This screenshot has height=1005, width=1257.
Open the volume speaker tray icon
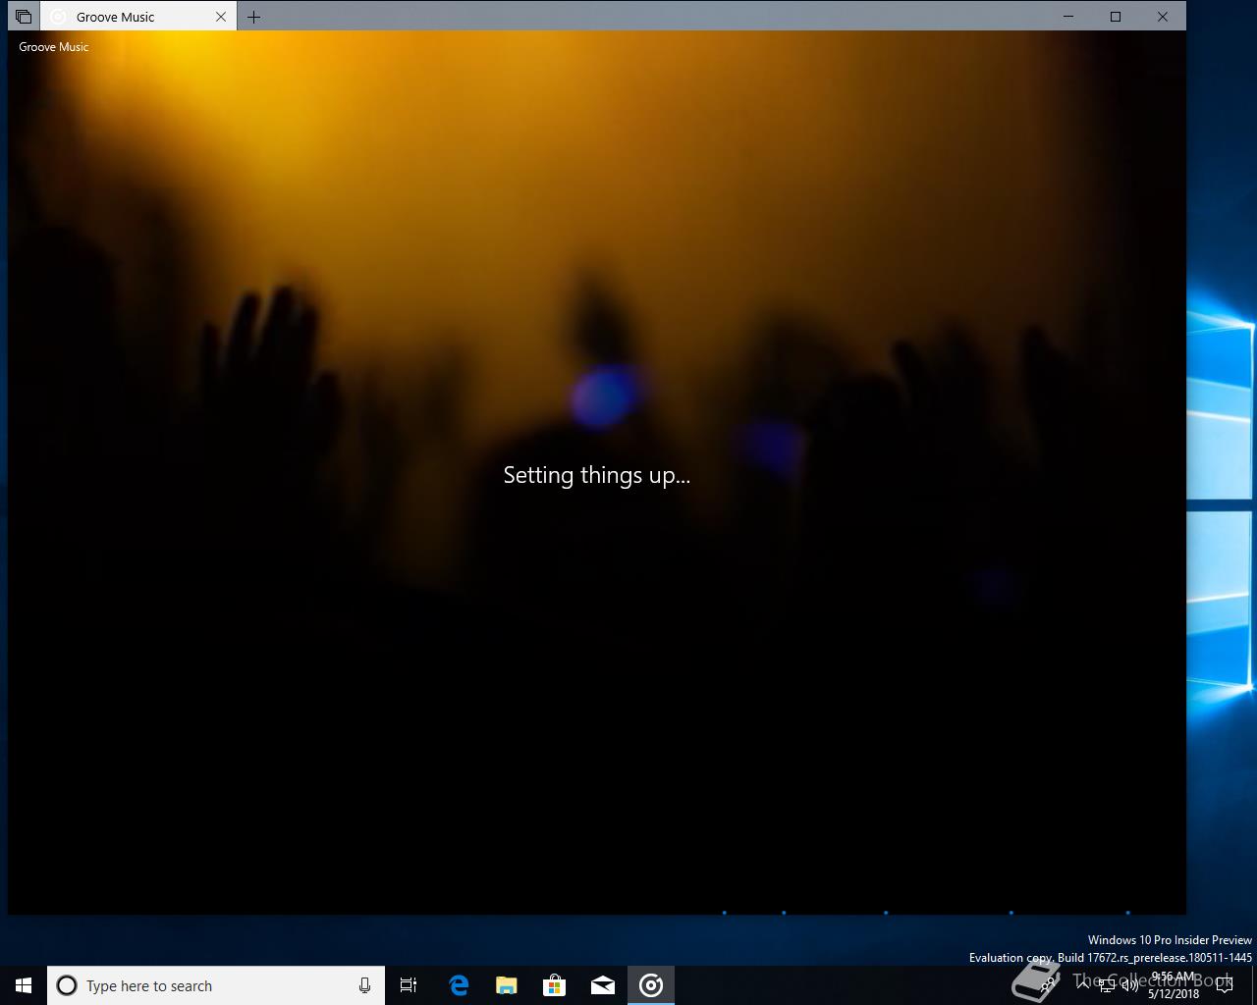[x=1130, y=985]
